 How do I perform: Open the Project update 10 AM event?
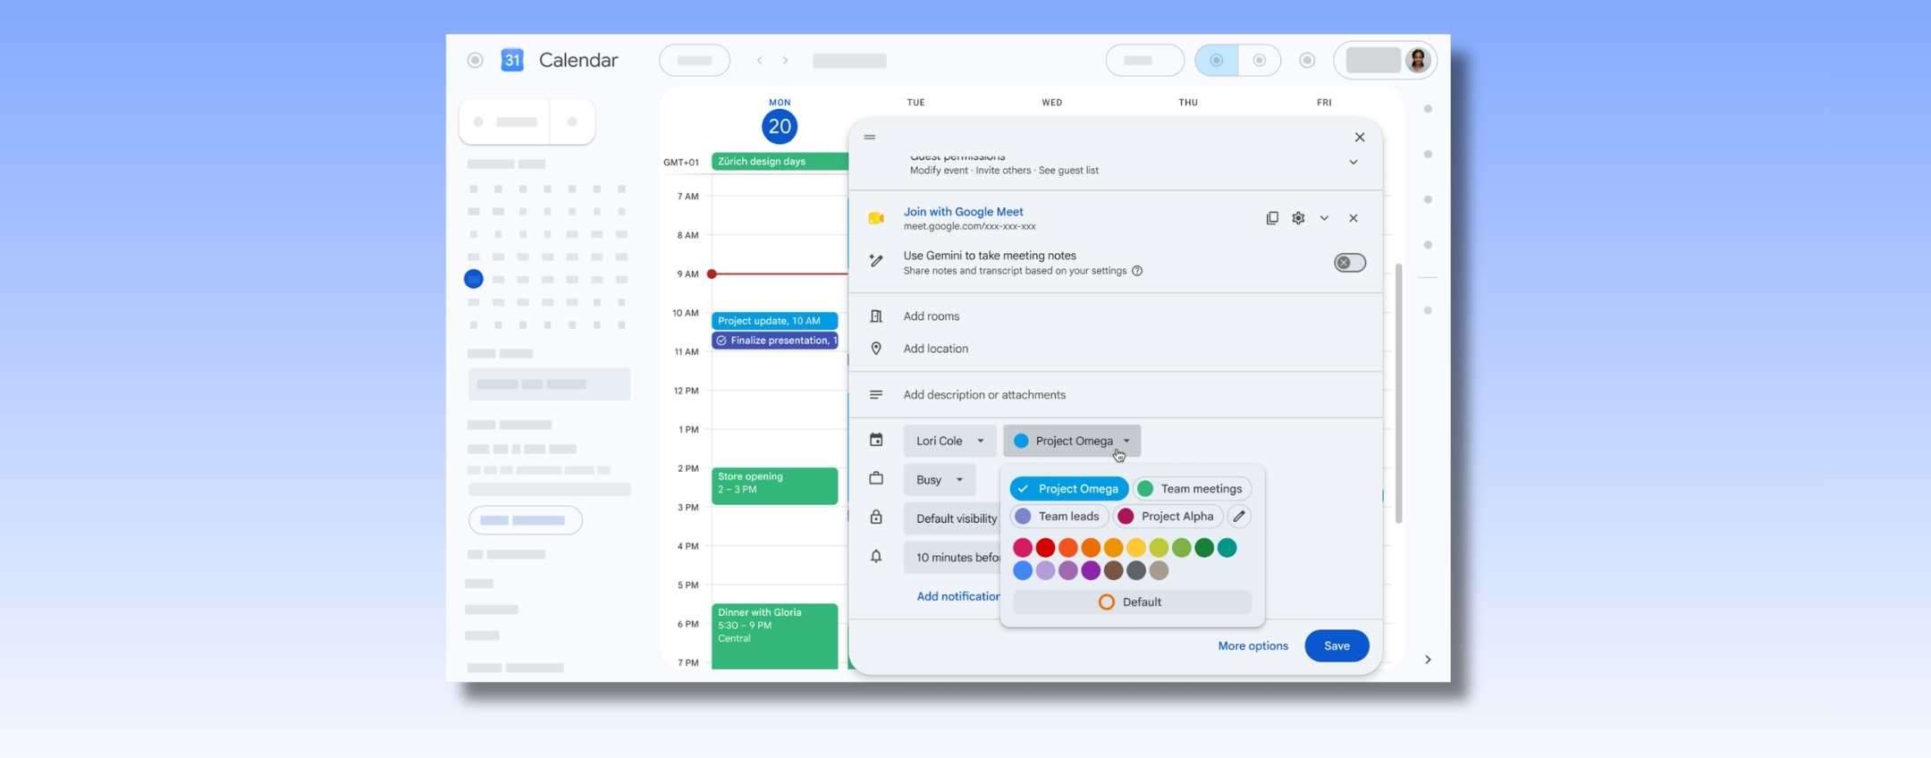click(x=775, y=321)
